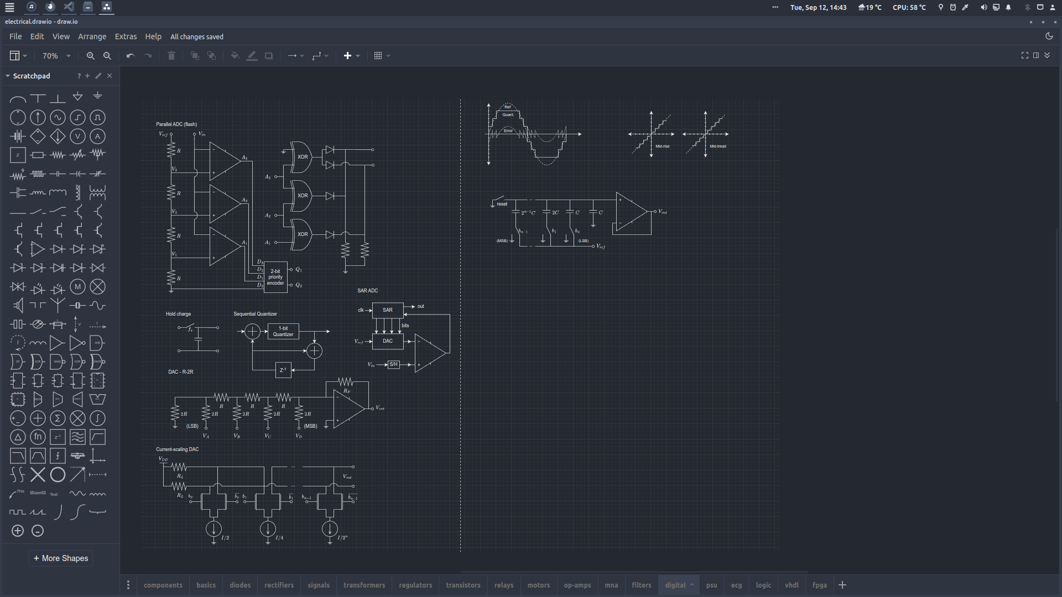Image resolution: width=1062 pixels, height=597 pixels.
Task: Switch to the components tab
Action: (x=163, y=585)
